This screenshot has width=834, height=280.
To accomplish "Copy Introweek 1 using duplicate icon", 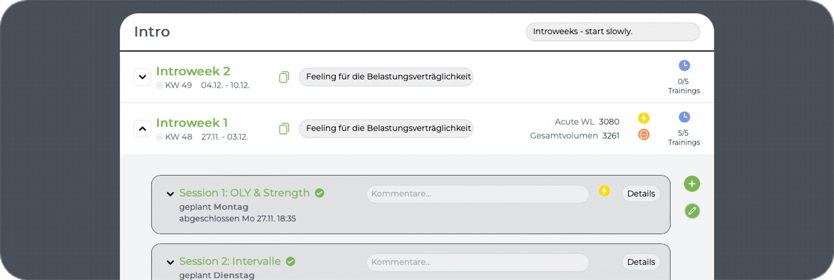I will coord(284,128).
